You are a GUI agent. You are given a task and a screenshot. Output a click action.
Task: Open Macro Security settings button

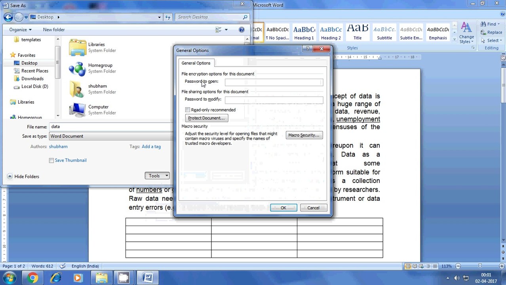click(304, 135)
